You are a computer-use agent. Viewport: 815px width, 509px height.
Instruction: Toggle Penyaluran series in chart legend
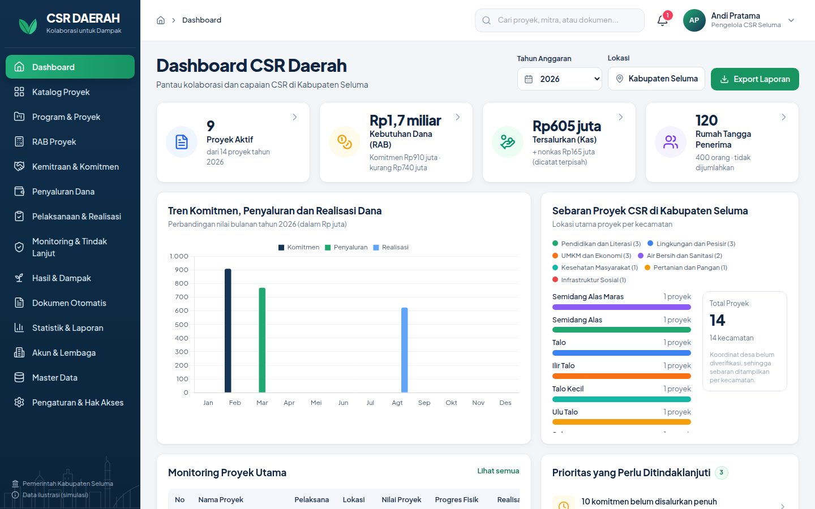coord(346,247)
